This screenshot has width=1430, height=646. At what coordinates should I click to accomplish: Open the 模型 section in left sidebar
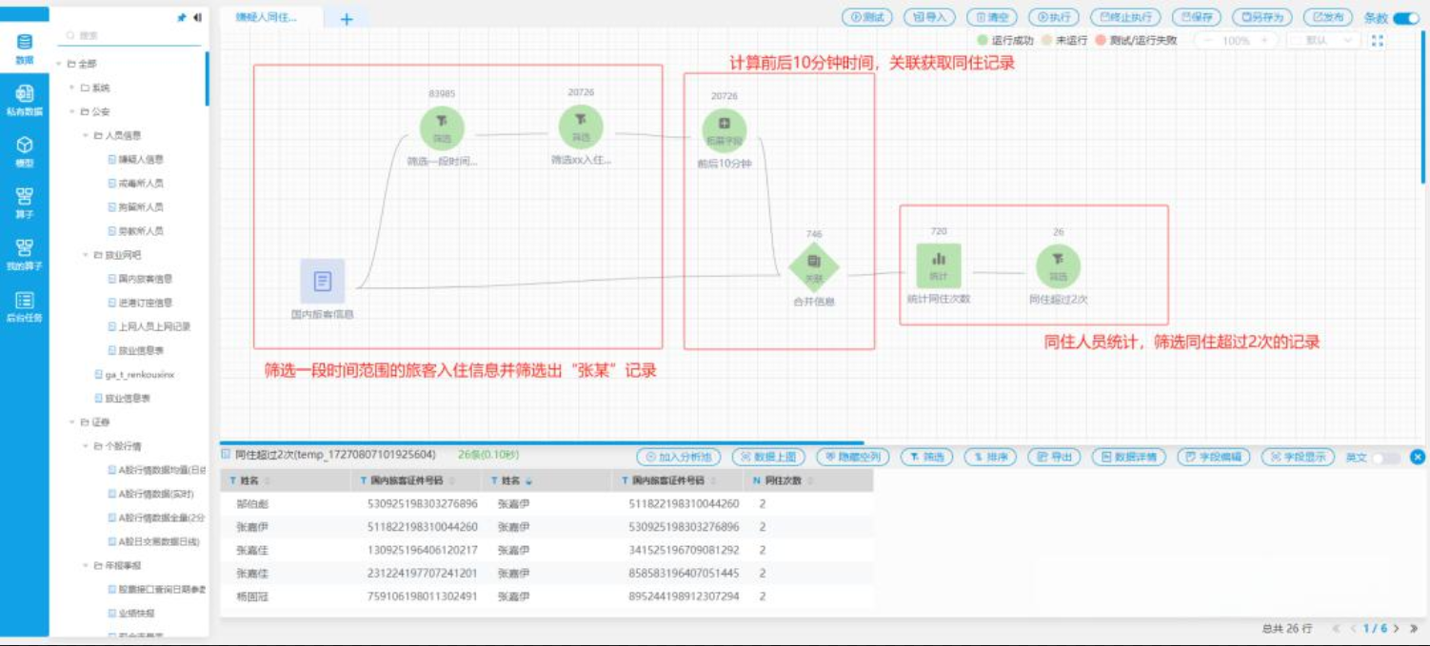(25, 150)
